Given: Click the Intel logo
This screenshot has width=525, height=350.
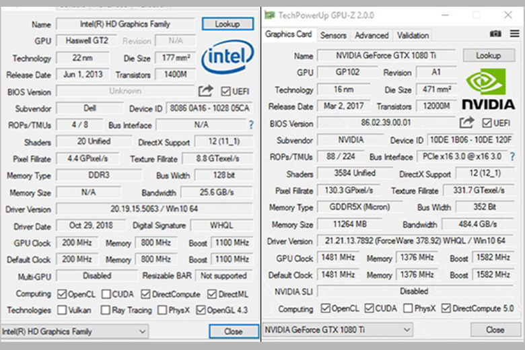Looking at the screenshot, I should pyautogui.click(x=228, y=57).
